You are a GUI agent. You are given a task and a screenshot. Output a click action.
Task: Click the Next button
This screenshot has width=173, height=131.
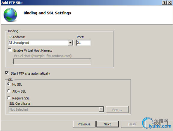click(108, 124)
